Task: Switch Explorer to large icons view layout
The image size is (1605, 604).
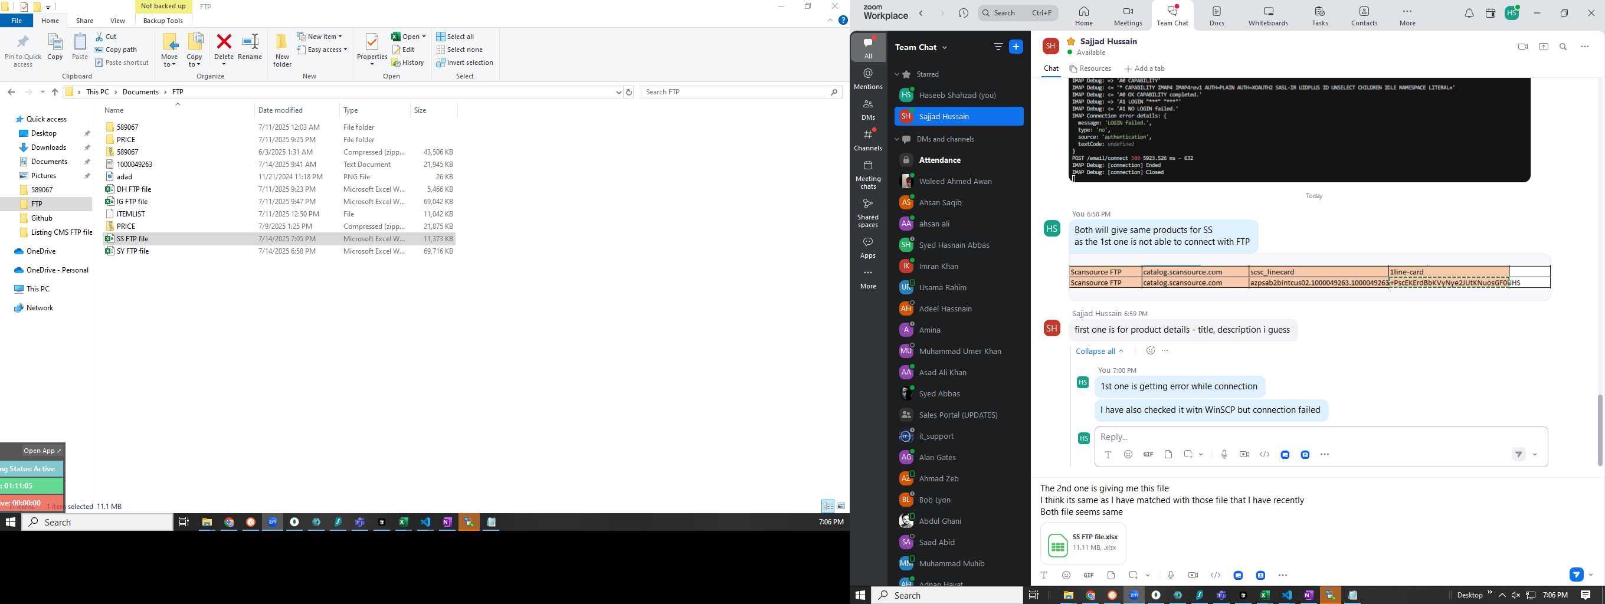Action: point(841,506)
